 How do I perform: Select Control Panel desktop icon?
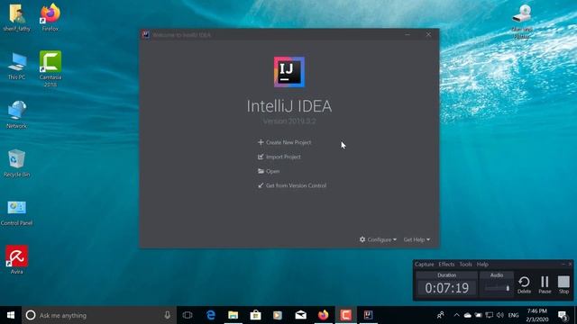16,213
